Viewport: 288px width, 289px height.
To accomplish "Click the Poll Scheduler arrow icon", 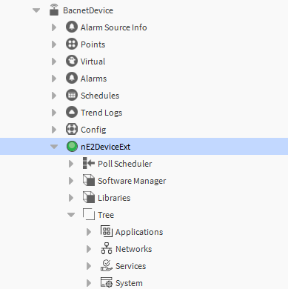I will pos(89,163).
